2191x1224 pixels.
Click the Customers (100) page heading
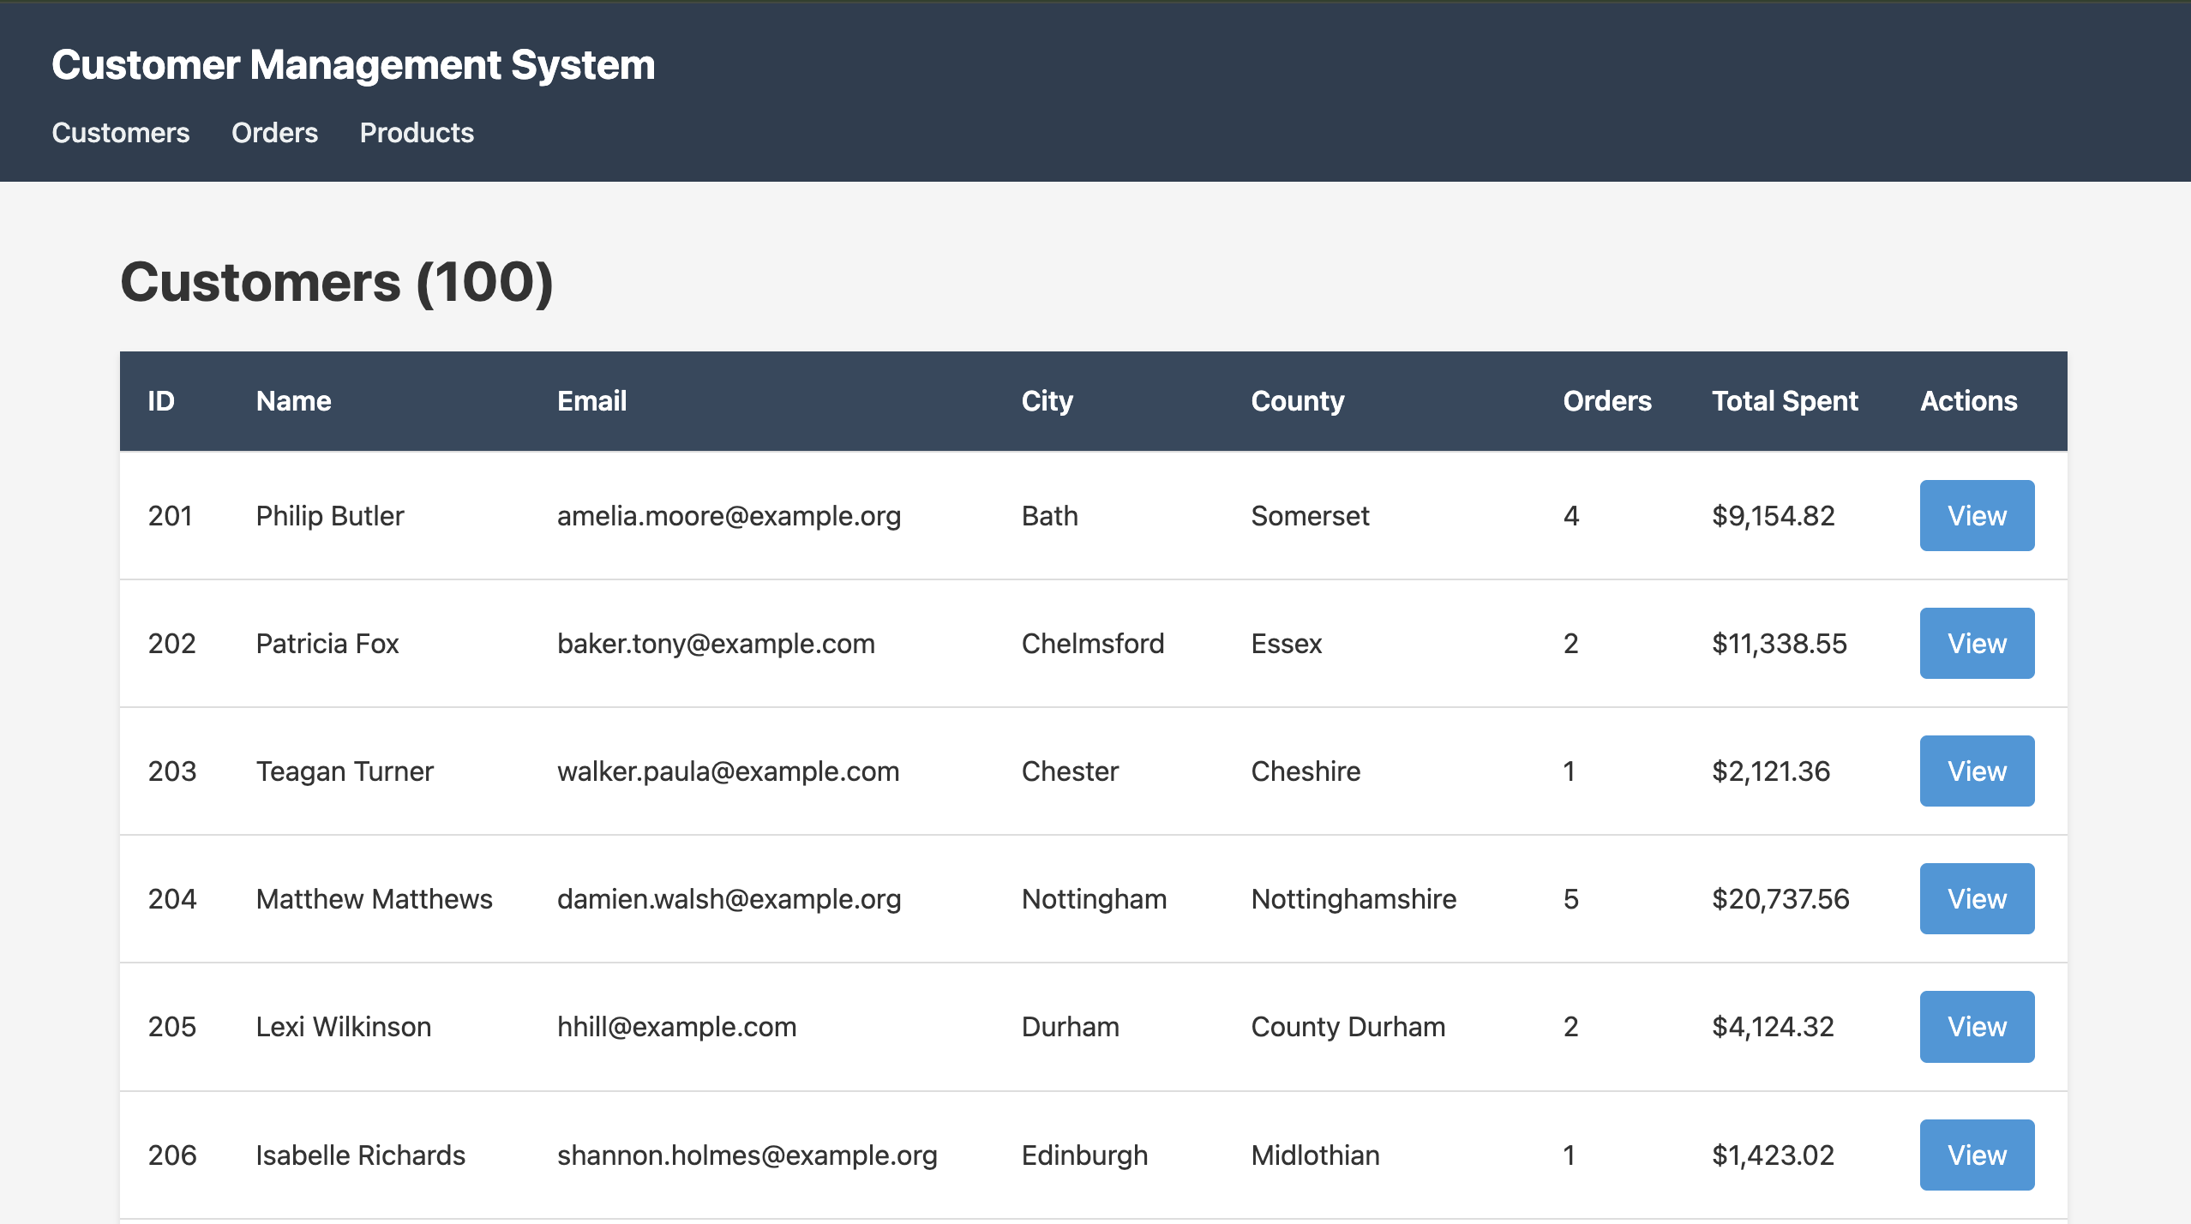pos(338,279)
